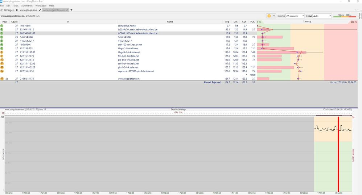
Task: Click the 10 minutes timeline range label
Action: [337, 109]
